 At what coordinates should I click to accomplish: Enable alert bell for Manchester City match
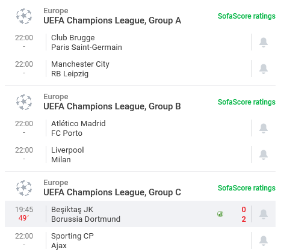pyautogui.click(x=264, y=69)
